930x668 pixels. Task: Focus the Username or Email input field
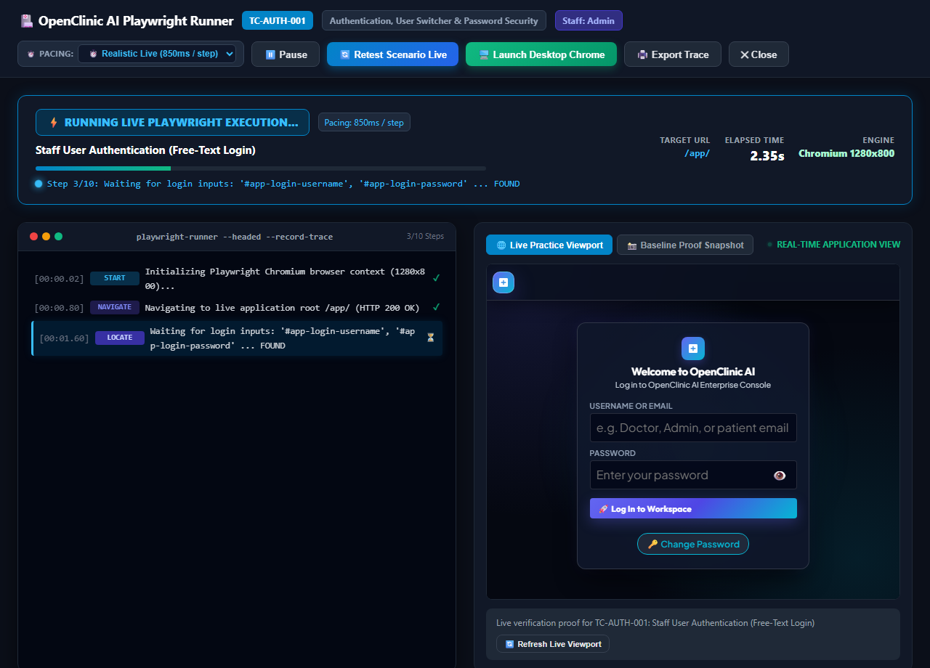pyautogui.click(x=693, y=428)
